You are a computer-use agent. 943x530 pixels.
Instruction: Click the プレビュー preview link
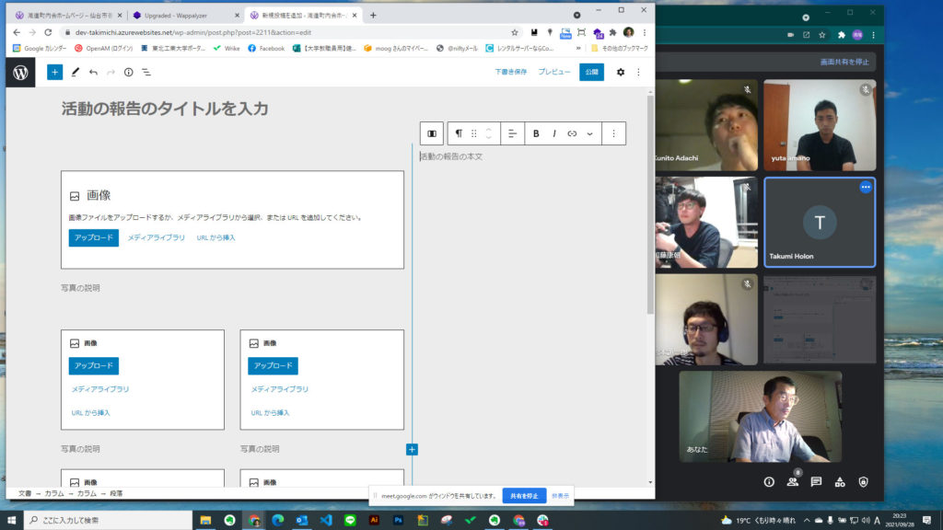553,71
